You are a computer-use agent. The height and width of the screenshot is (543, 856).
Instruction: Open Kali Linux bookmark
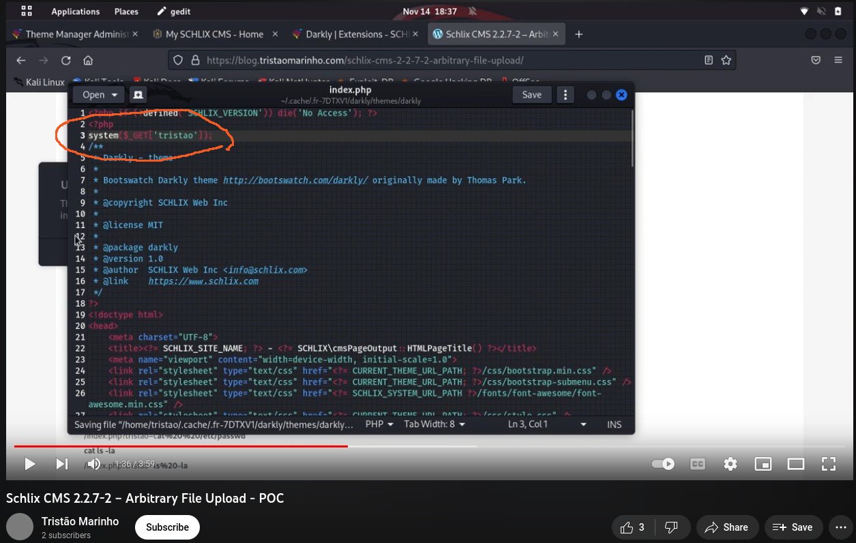38,83
